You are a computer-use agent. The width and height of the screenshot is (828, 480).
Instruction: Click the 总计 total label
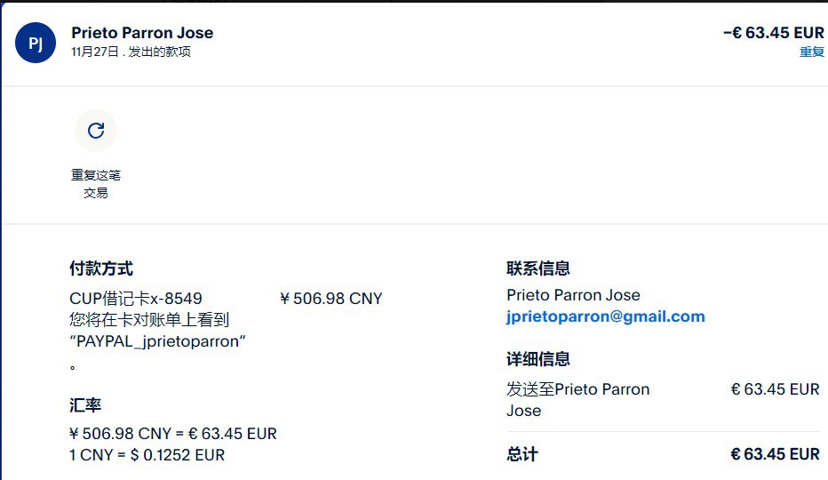(522, 454)
